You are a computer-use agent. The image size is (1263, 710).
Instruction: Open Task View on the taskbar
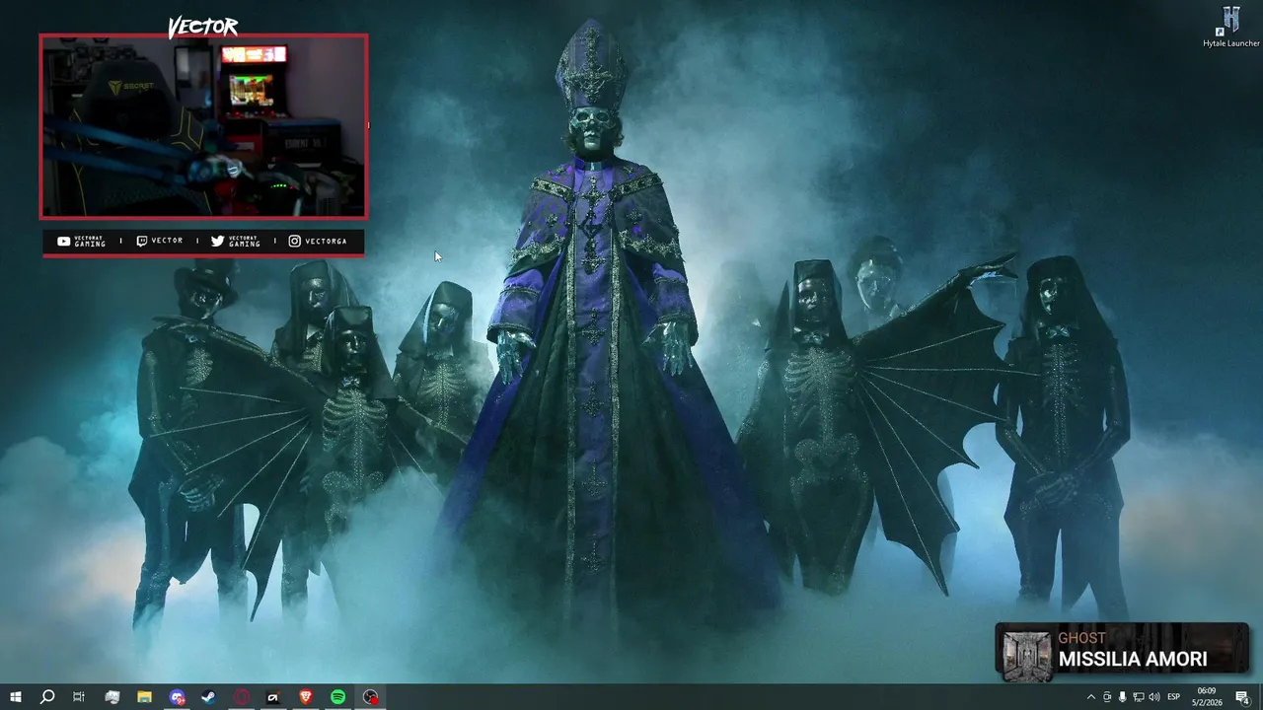click(79, 697)
